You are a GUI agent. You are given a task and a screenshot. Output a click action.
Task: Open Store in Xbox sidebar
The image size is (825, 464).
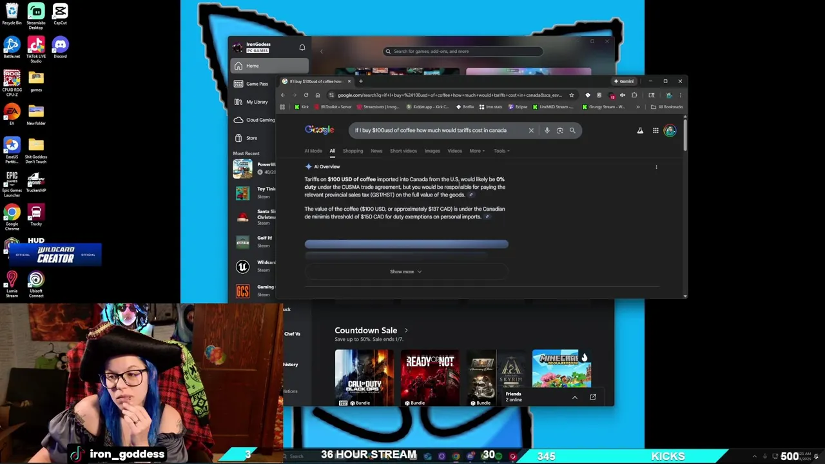pos(253,138)
